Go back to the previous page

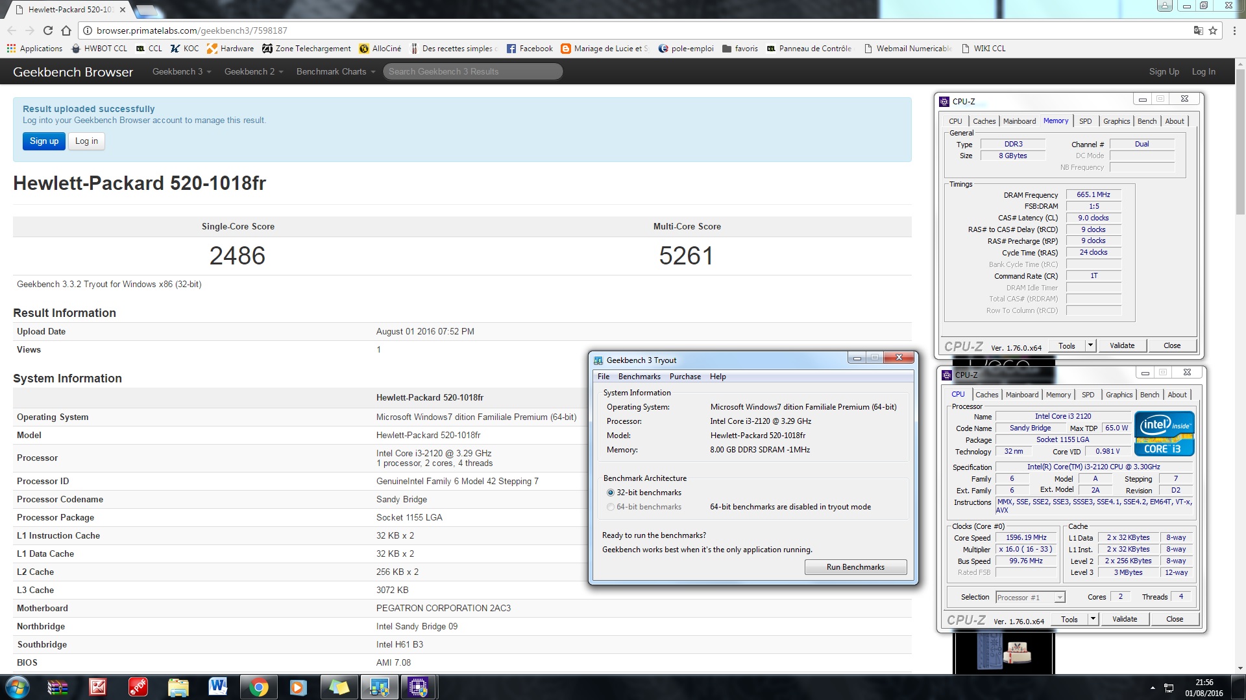point(12,30)
